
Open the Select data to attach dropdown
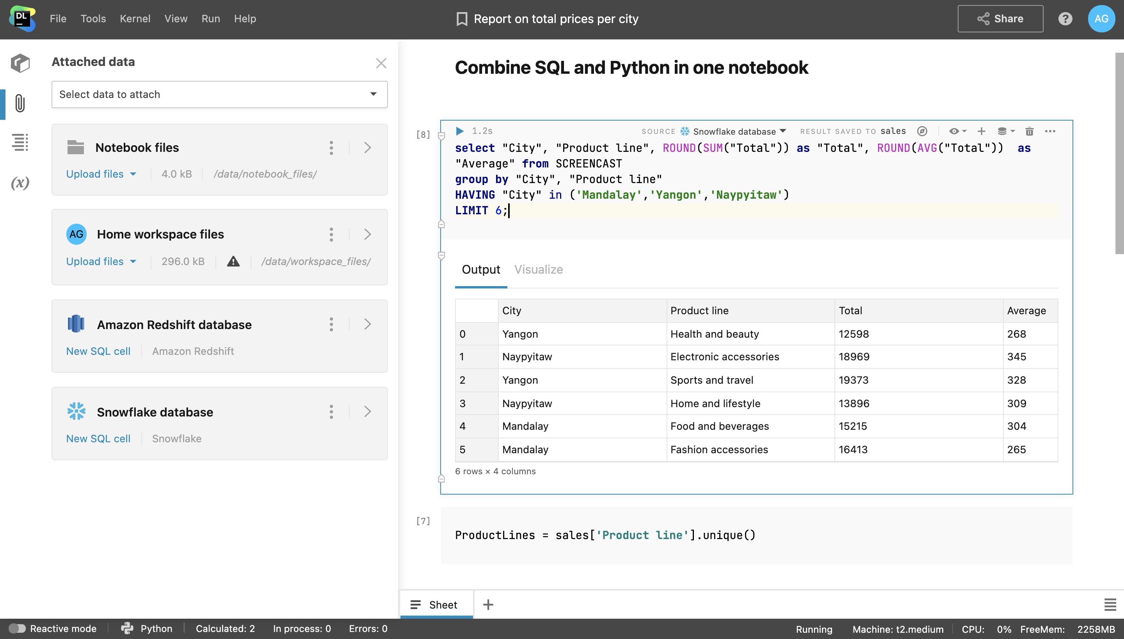click(219, 94)
